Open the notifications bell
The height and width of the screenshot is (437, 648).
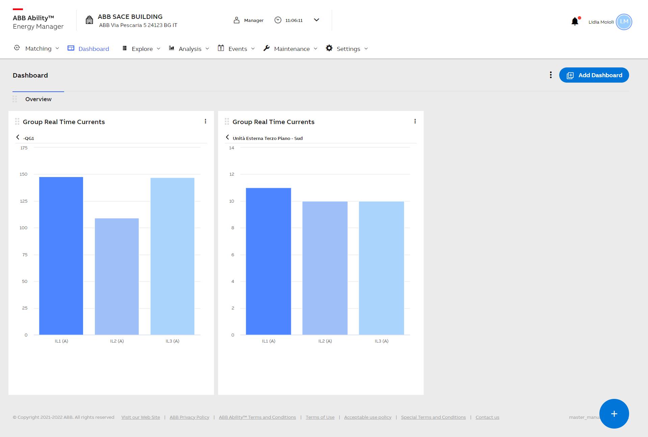pyautogui.click(x=575, y=21)
